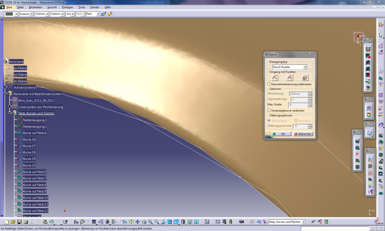The image size is (385, 231).
Task: Undo the last action
Action: (52, 222)
